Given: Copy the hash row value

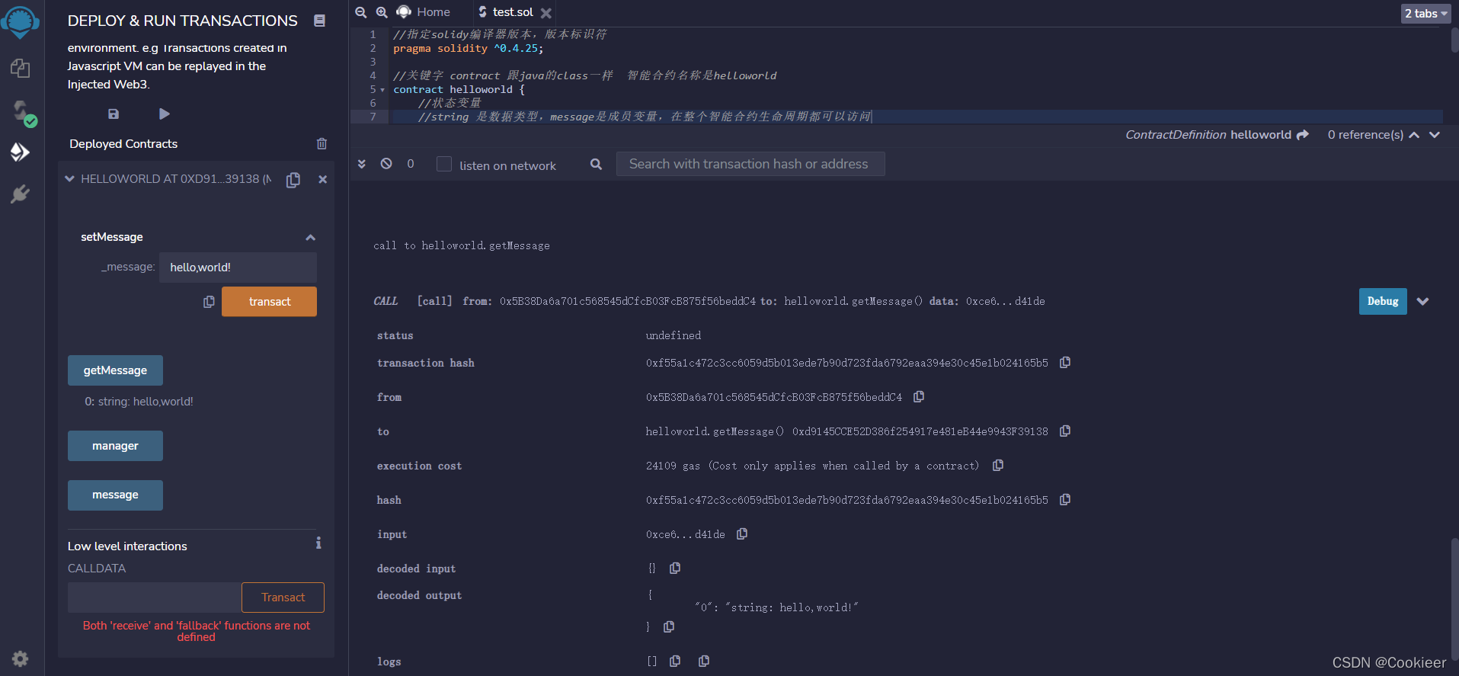Looking at the screenshot, I should [1065, 500].
